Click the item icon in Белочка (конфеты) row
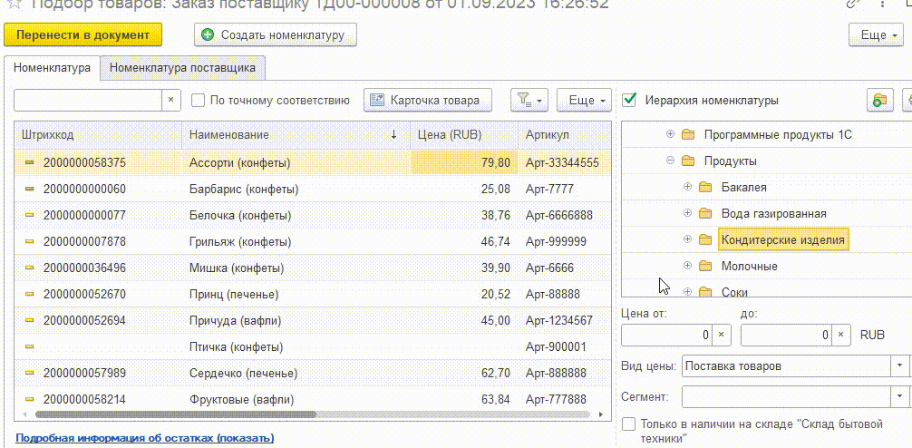Viewport: 912px width, 448px height. tap(30, 215)
